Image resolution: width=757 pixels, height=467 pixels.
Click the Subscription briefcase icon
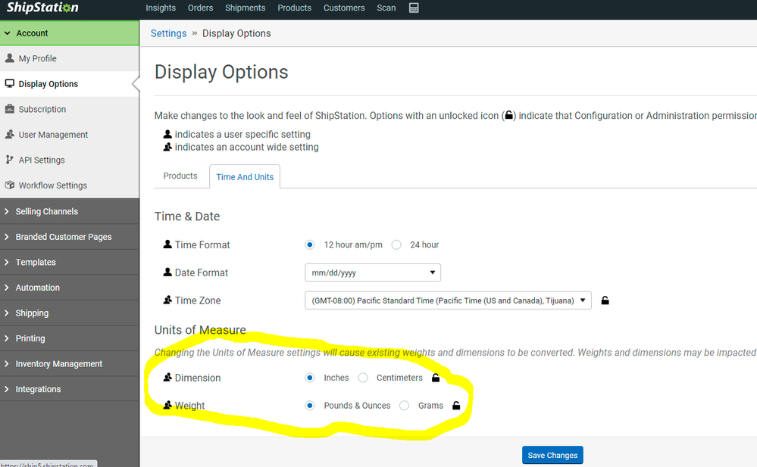point(10,109)
